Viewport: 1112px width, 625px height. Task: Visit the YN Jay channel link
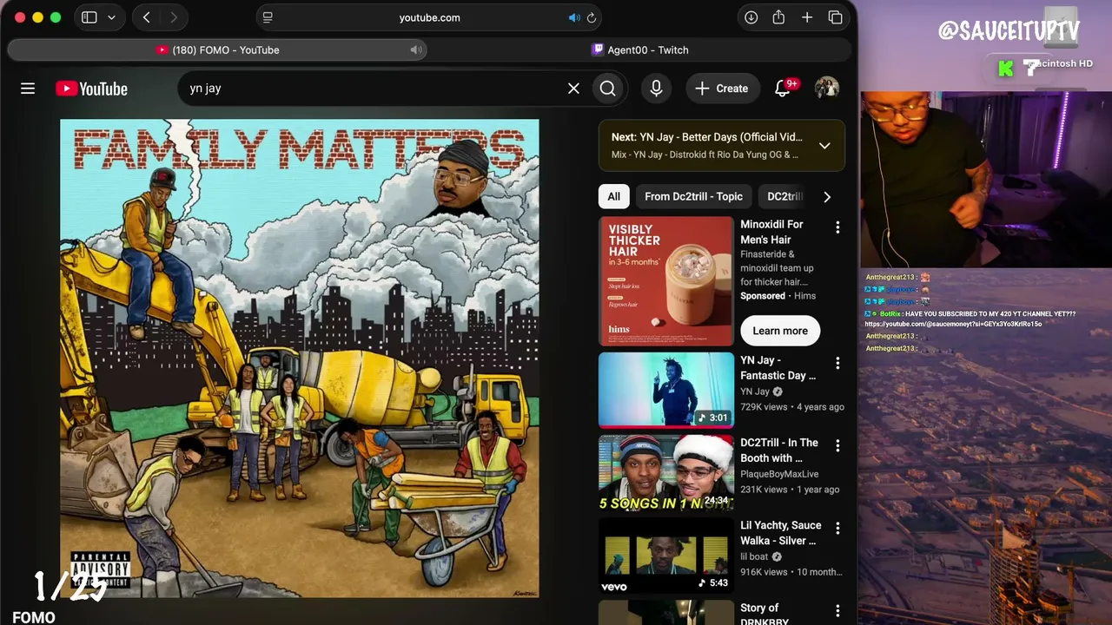[x=755, y=391]
